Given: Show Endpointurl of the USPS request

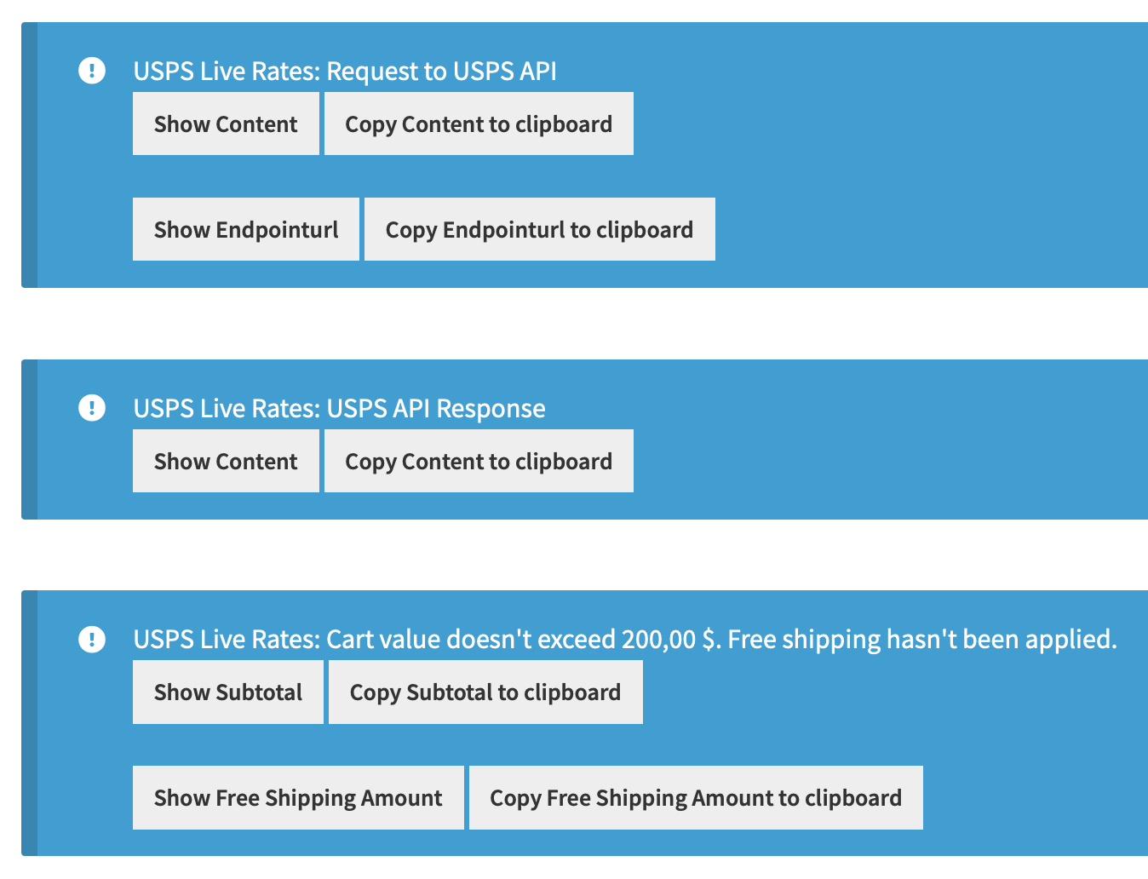Looking at the screenshot, I should (x=245, y=228).
